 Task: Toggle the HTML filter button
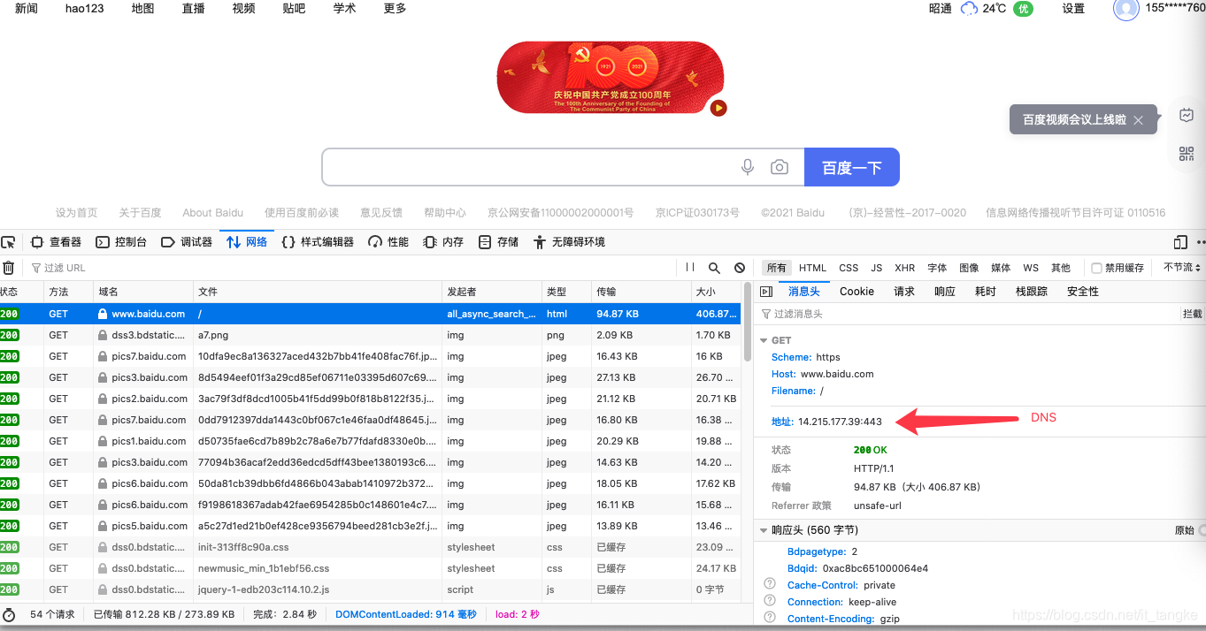(x=812, y=268)
